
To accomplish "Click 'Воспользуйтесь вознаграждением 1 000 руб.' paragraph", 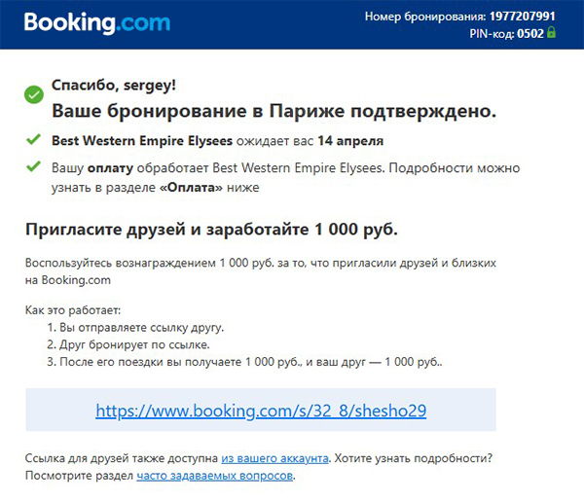I will tap(261, 271).
